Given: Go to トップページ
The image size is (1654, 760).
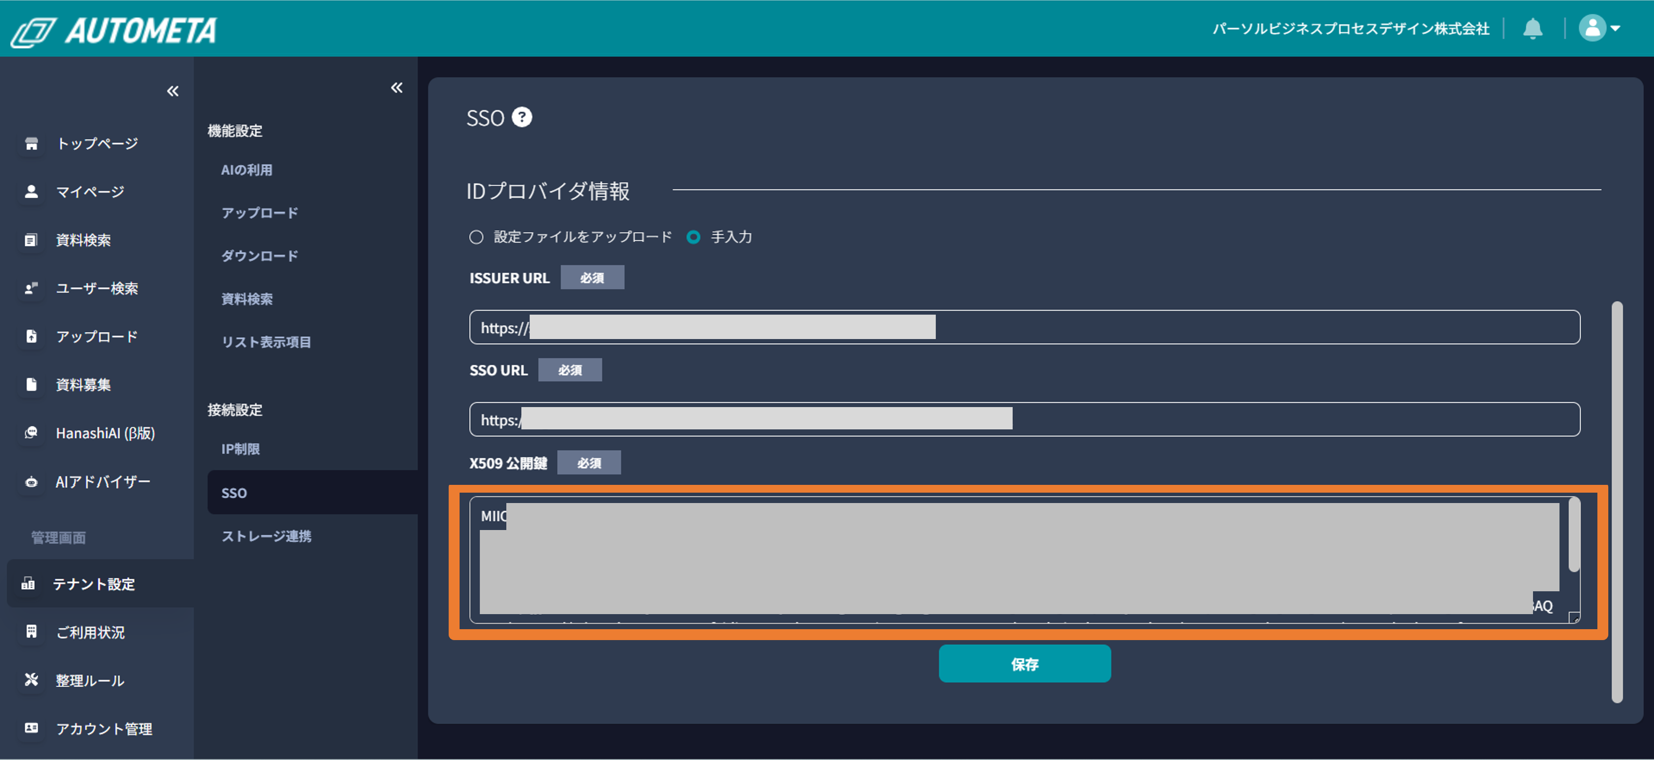Looking at the screenshot, I should pyautogui.click(x=97, y=143).
